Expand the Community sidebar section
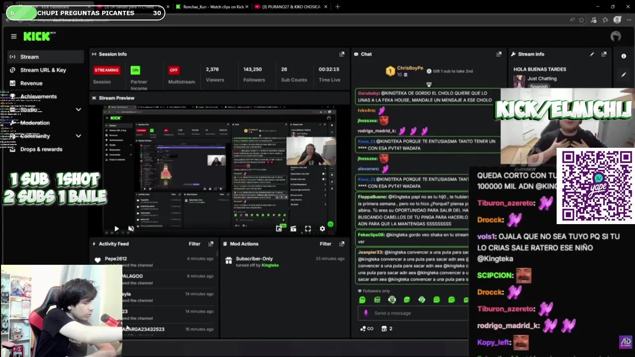 (x=78, y=136)
